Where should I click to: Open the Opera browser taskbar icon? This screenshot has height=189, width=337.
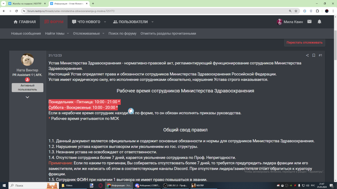[100, 186]
